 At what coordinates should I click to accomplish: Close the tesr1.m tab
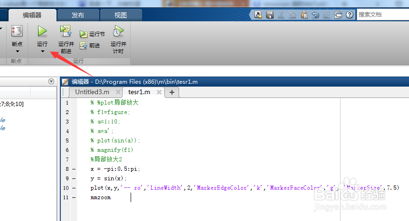pos(159,92)
